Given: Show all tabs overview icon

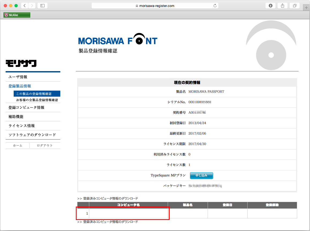Looking at the screenshot, I should (x=294, y=6).
